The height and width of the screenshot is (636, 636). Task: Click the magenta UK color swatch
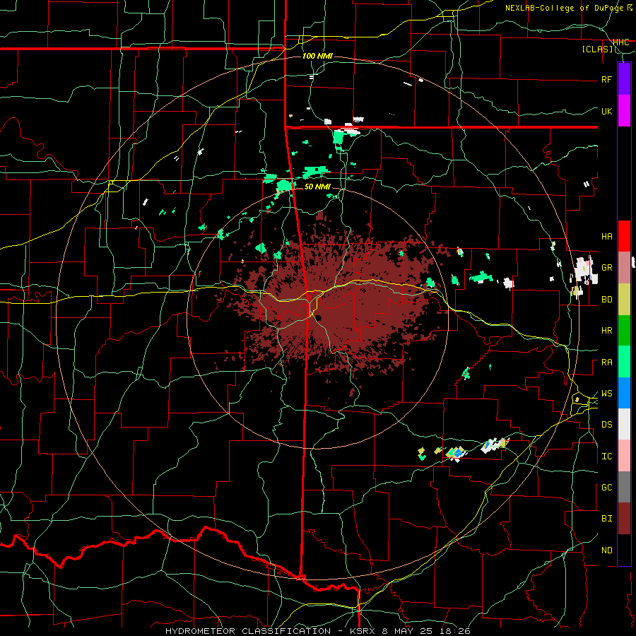click(624, 111)
